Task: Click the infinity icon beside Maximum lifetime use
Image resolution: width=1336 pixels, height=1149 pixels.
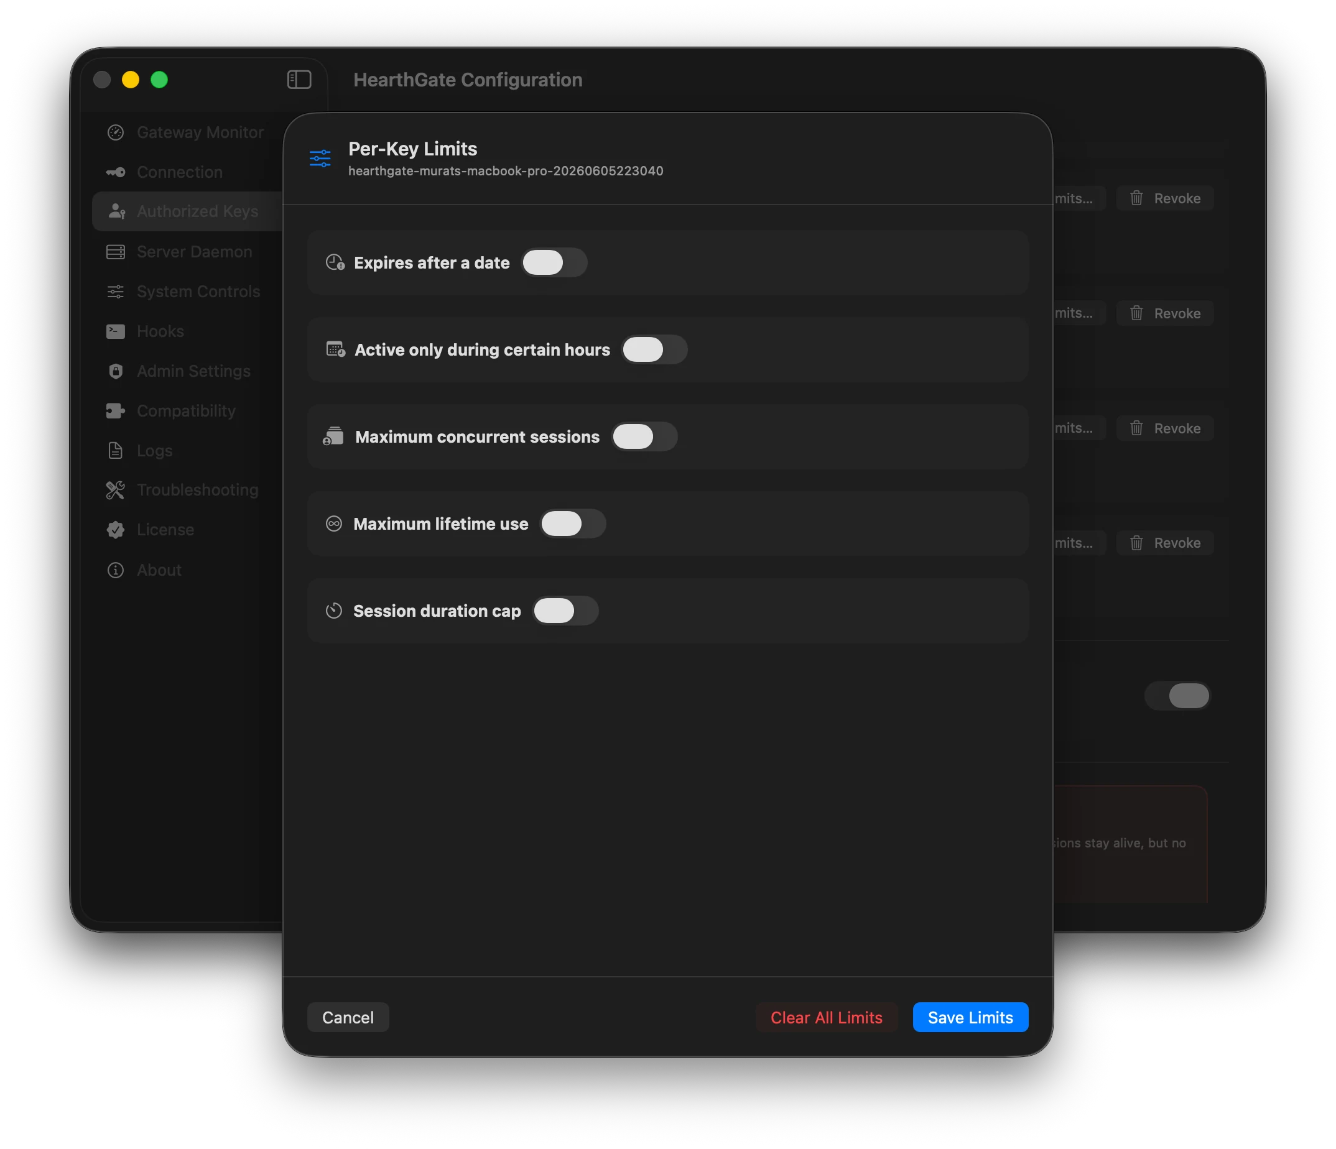Action: pos(333,524)
